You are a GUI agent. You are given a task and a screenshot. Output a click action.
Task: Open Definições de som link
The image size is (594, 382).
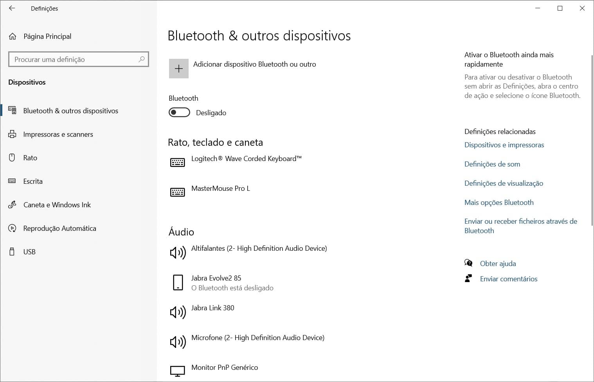point(492,164)
